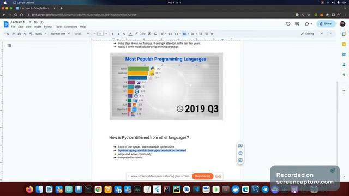
Task: Toggle italic formatting
Action: [x=118, y=34]
